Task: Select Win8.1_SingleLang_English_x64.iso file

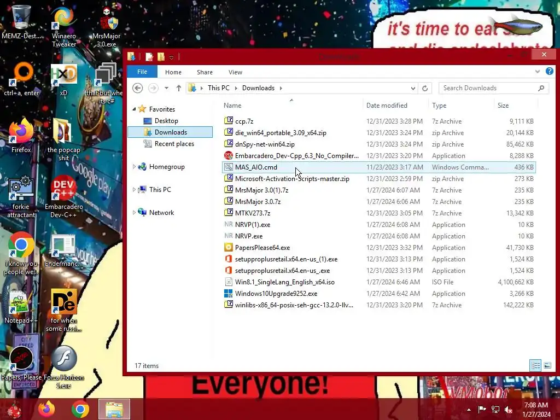Action: click(x=379, y=282)
